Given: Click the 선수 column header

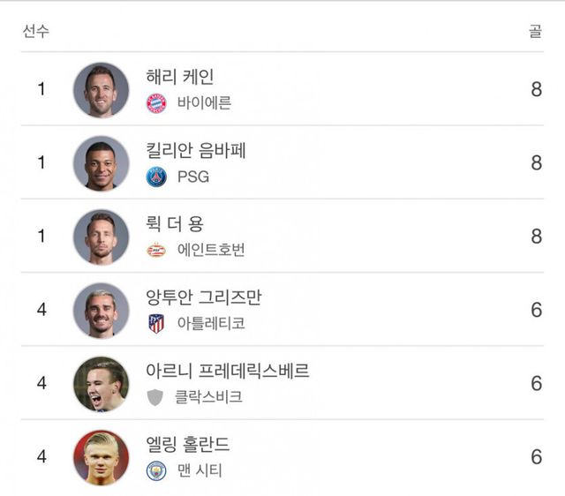Looking at the screenshot, I should point(35,32).
